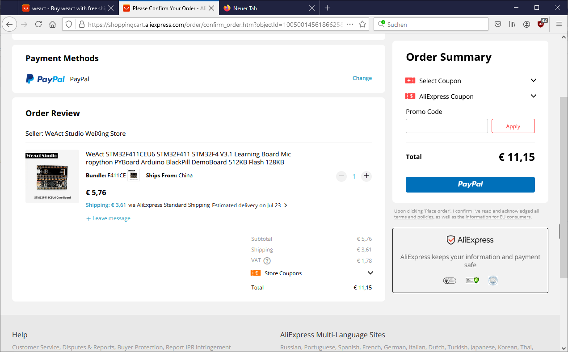Go back to the previous page

pos(9,25)
